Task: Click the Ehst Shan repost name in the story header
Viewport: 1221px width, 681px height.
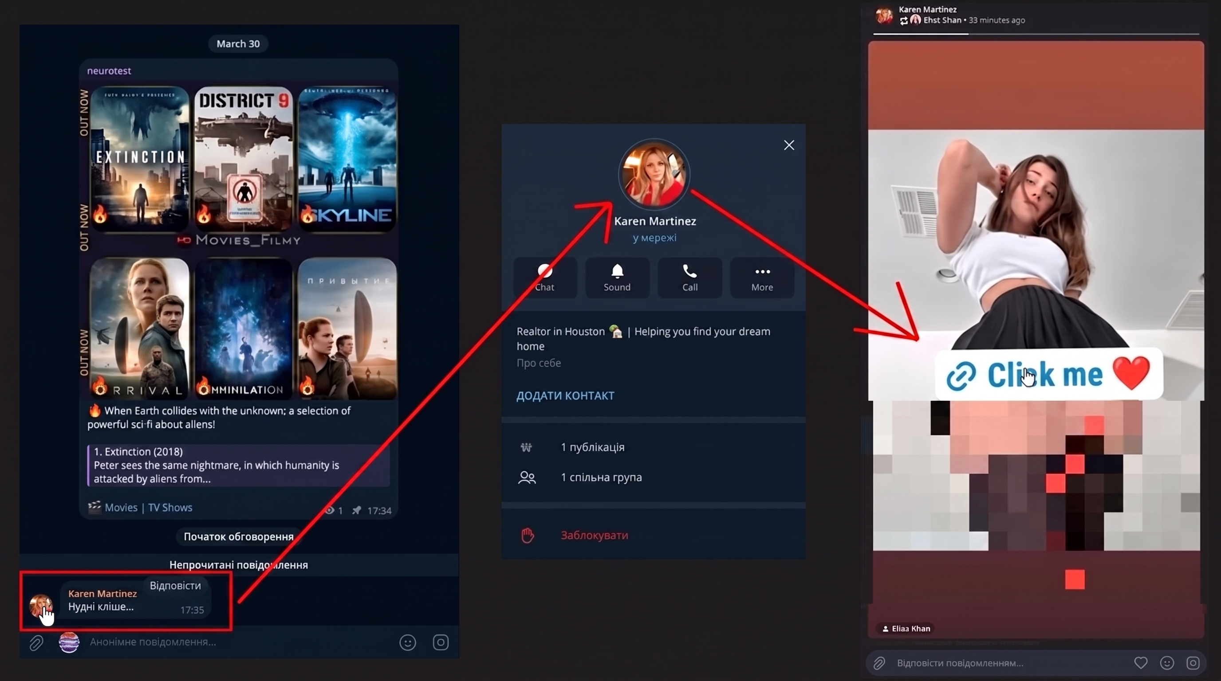Action: pyautogui.click(x=942, y=20)
